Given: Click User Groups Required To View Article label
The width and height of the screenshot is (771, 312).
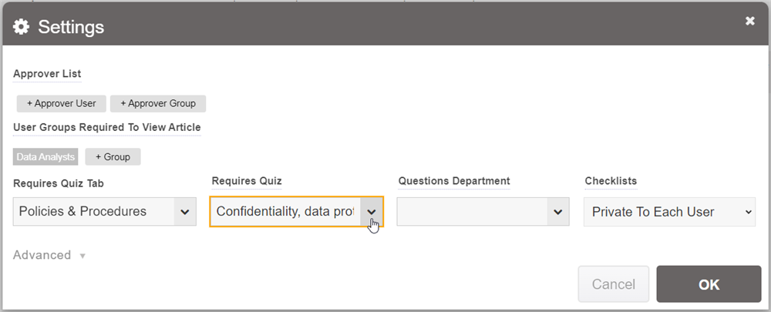Looking at the screenshot, I should click(107, 127).
